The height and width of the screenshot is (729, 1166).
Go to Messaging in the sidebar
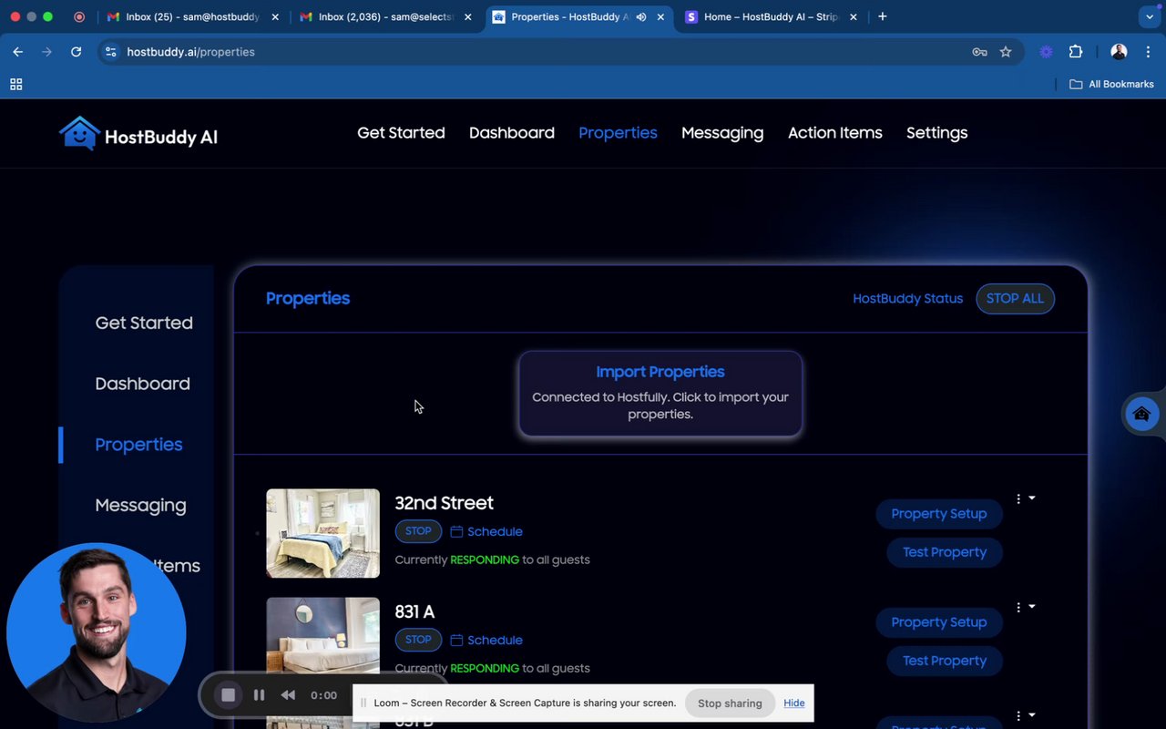pyautogui.click(x=140, y=506)
